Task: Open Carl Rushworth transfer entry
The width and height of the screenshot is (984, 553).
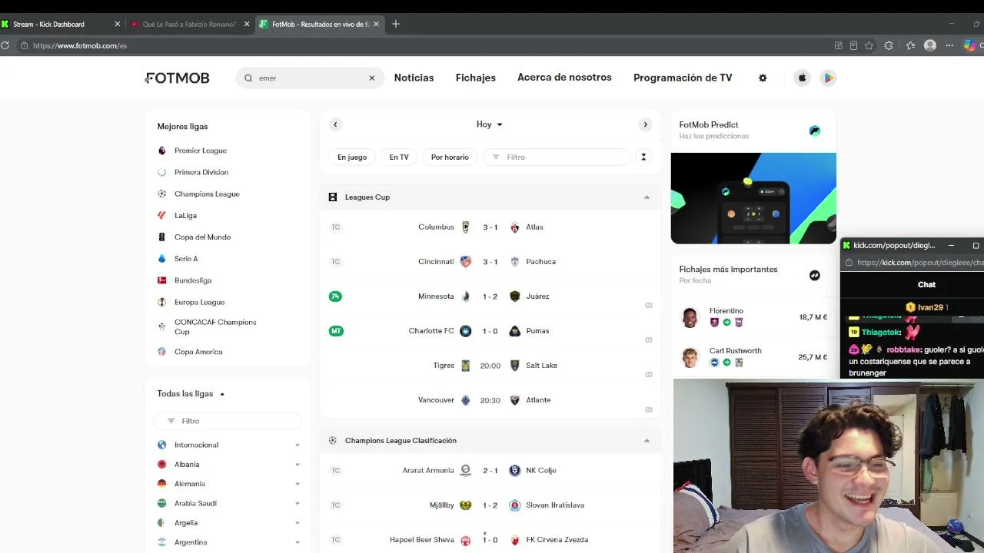Action: [753, 357]
